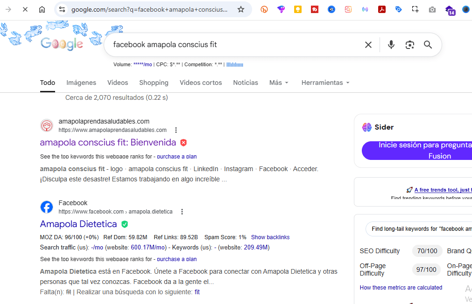Bookmark this page with the star icon
This screenshot has height=304, width=472.
241,9
